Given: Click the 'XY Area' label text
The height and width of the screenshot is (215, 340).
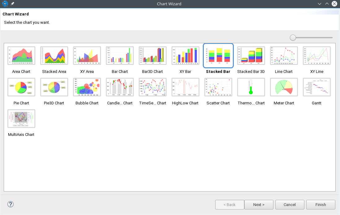Looking at the screenshot, I should (x=87, y=72).
